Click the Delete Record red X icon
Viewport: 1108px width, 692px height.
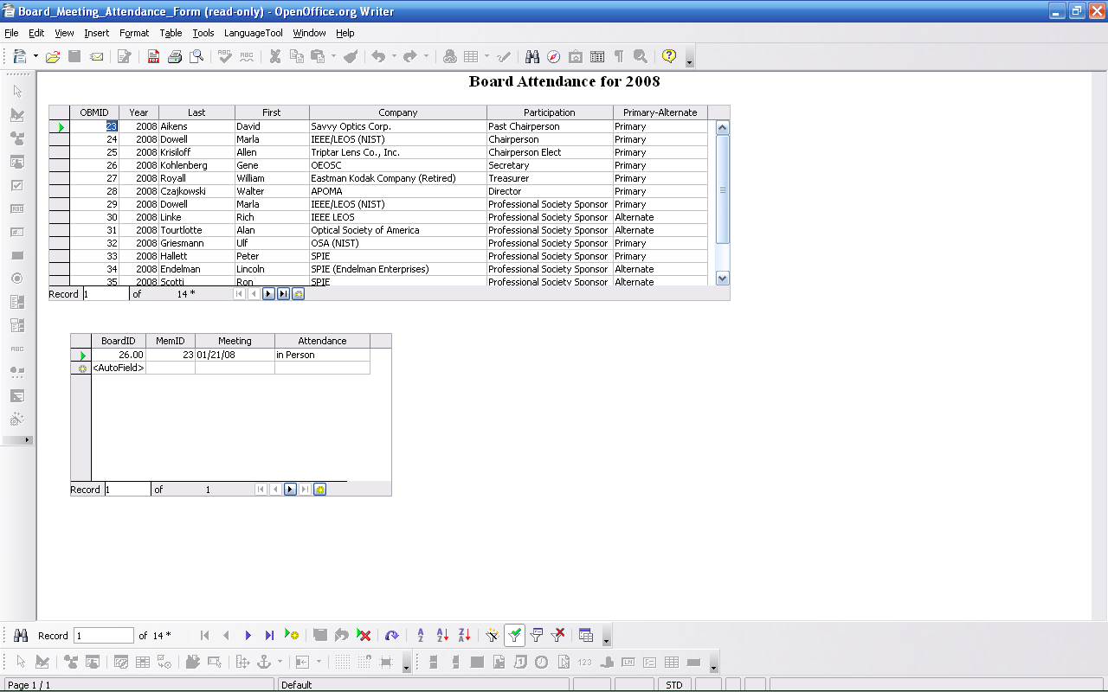364,635
